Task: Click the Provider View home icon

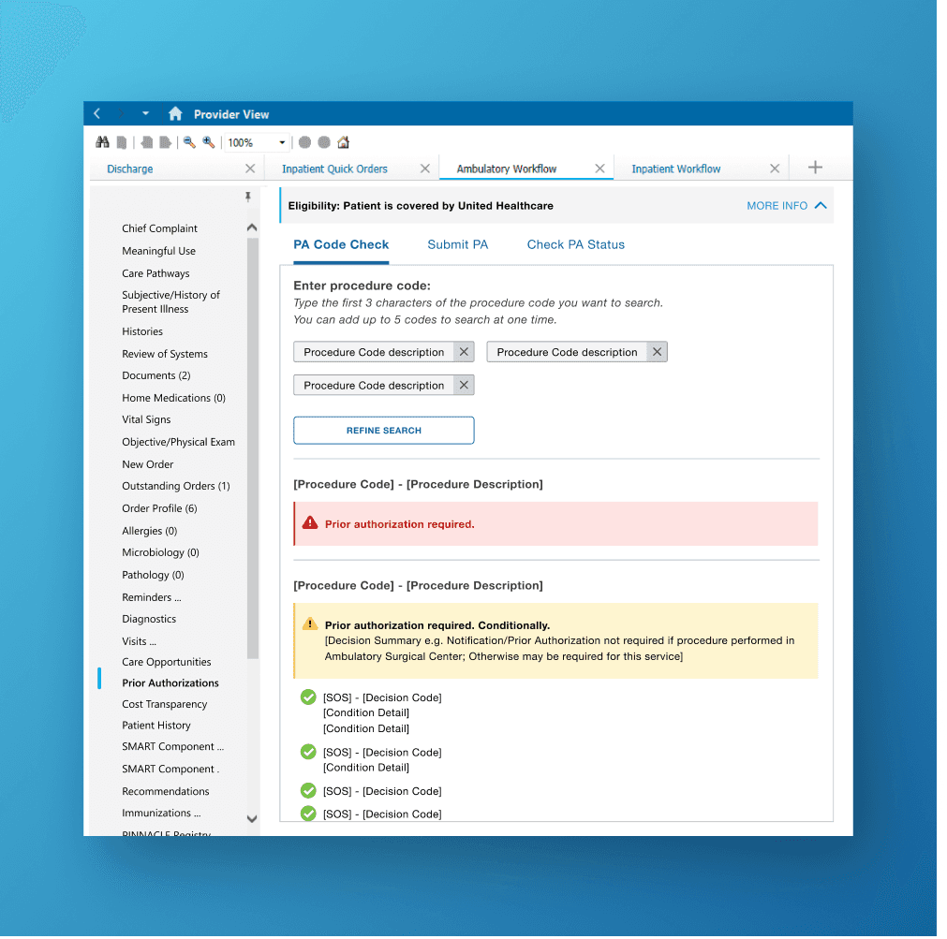Action: tap(175, 113)
